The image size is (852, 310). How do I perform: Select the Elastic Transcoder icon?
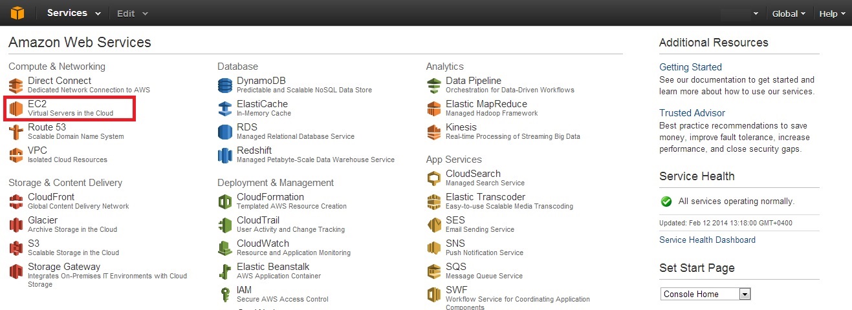tap(433, 201)
